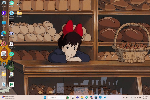The width and height of the screenshot is (150, 100).
Task: Open the taskbar clock and date
Action: point(145,97)
